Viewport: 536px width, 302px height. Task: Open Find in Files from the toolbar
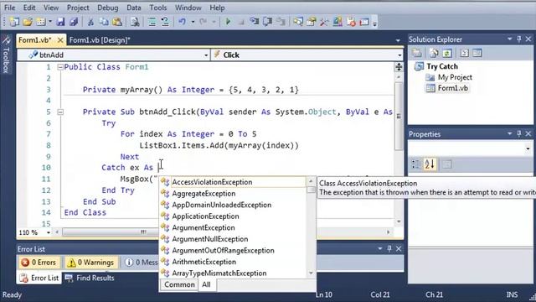click(135, 22)
